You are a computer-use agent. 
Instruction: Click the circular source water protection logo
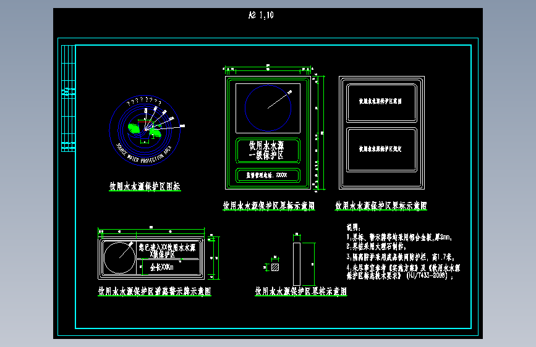tap(145, 130)
